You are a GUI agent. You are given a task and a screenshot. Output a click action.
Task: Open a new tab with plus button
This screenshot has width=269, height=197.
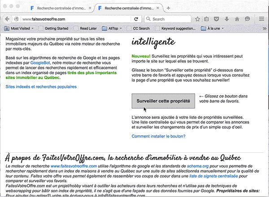tap(168, 8)
